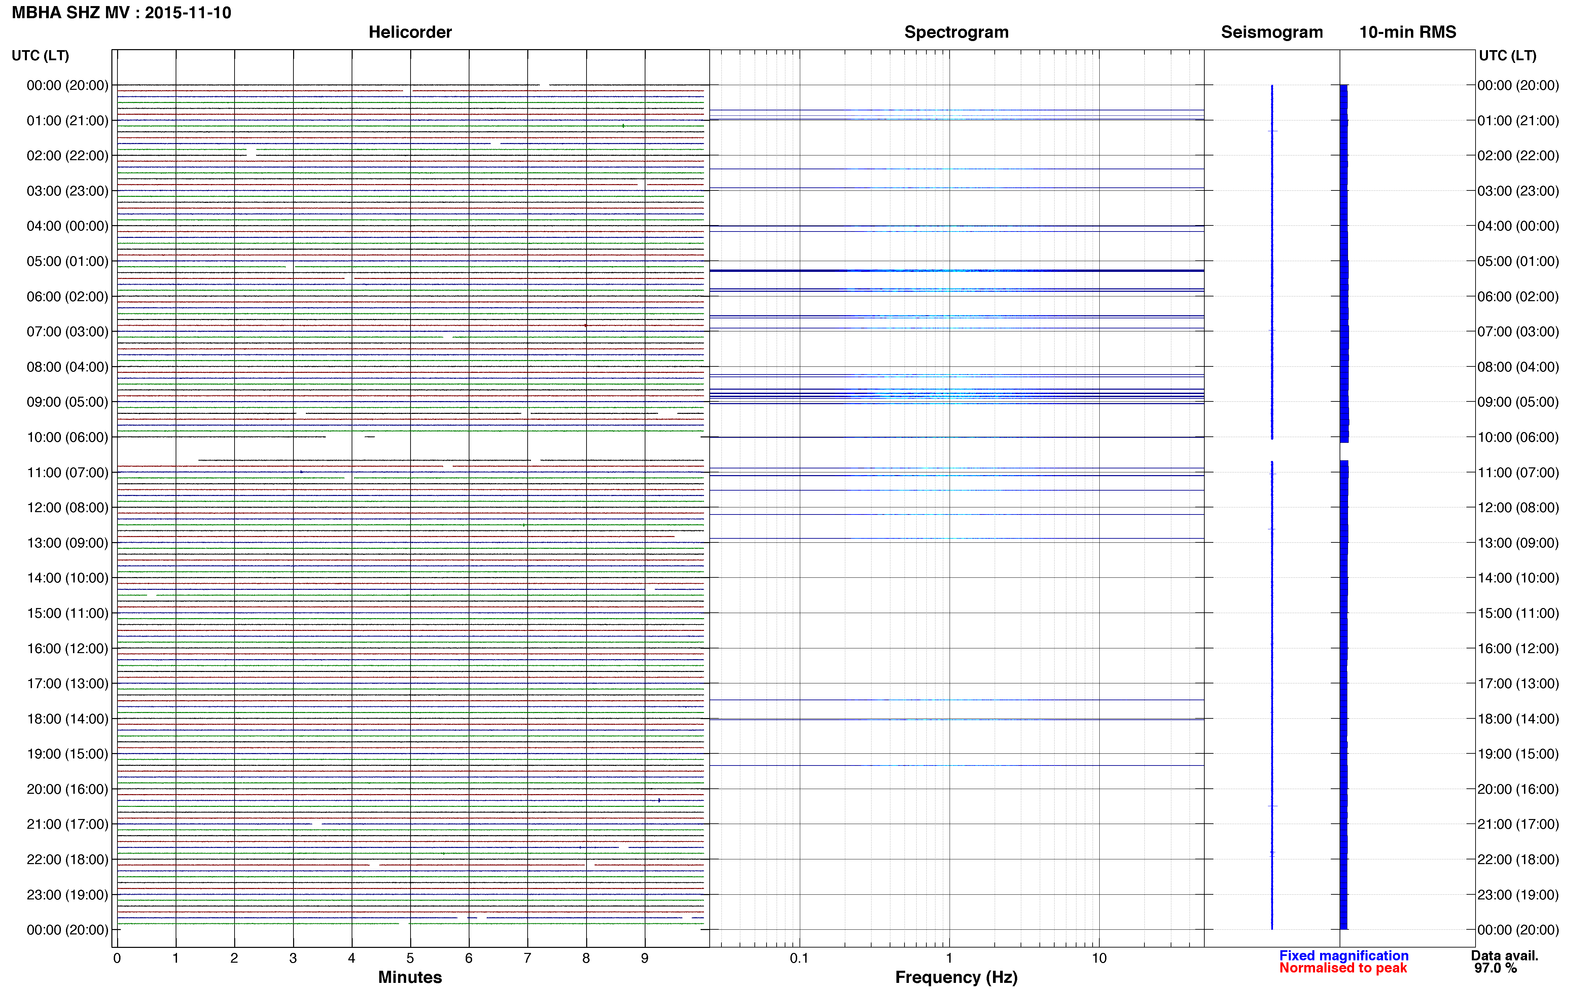Click the '8' tick on the Minutes axis
The height and width of the screenshot is (997, 1595).
point(586,959)
